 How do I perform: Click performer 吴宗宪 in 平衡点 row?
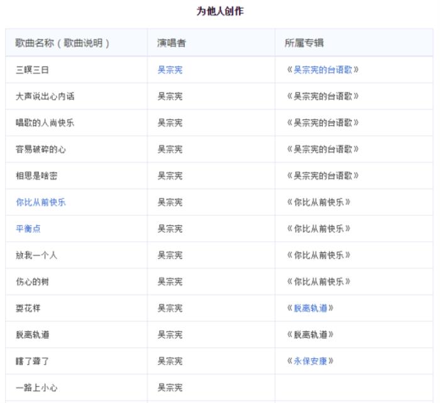click(x=170, y=228)
